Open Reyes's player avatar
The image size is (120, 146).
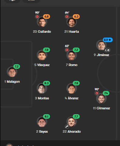click(42, 122)
